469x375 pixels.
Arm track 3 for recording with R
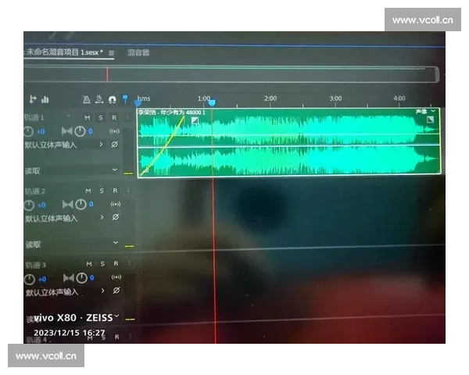(x=115, y=266)
